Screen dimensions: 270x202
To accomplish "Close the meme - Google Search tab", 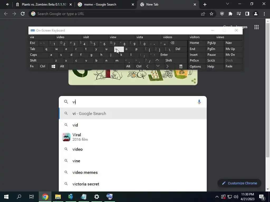I will click(x=133, y=4).
